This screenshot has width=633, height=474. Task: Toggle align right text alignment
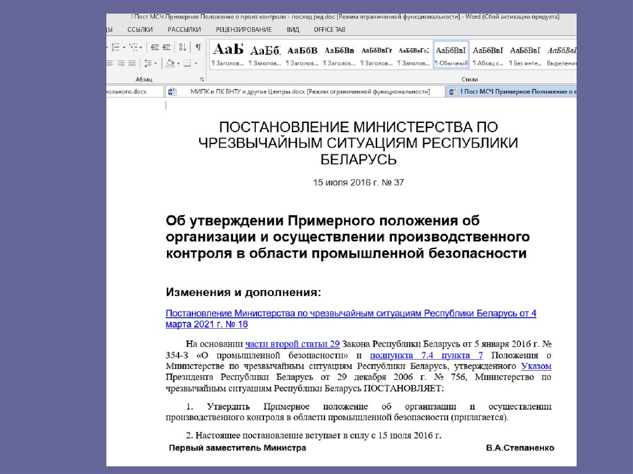tap(121, 63)
